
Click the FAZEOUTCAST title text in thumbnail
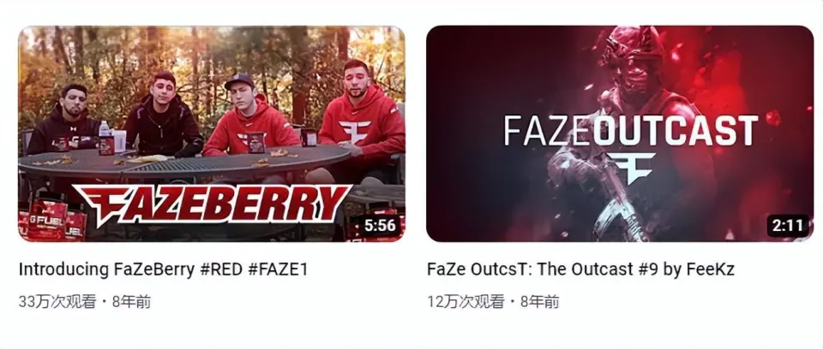coord(631,131)
